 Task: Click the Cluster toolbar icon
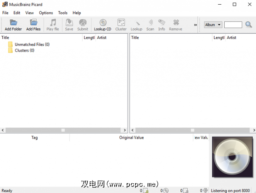click(121, 22)
